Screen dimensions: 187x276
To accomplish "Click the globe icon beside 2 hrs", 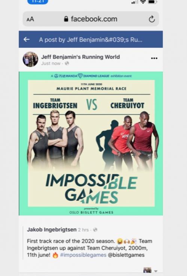I will pos(95,230).
